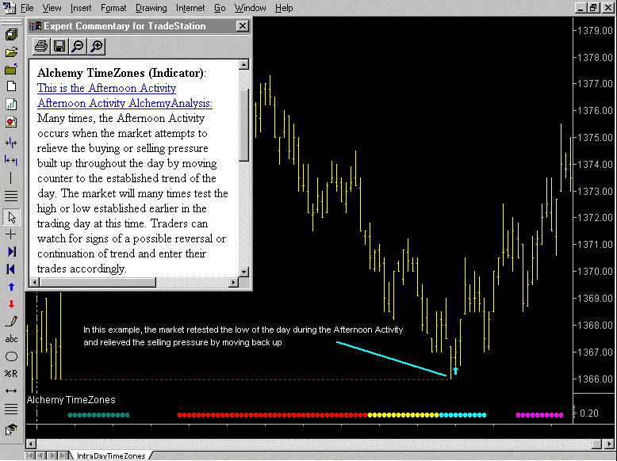Click the red dashed horizontal support line

(255, 379)
